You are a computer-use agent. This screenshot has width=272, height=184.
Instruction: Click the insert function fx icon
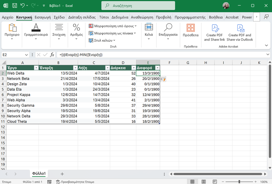click(52, 54)
